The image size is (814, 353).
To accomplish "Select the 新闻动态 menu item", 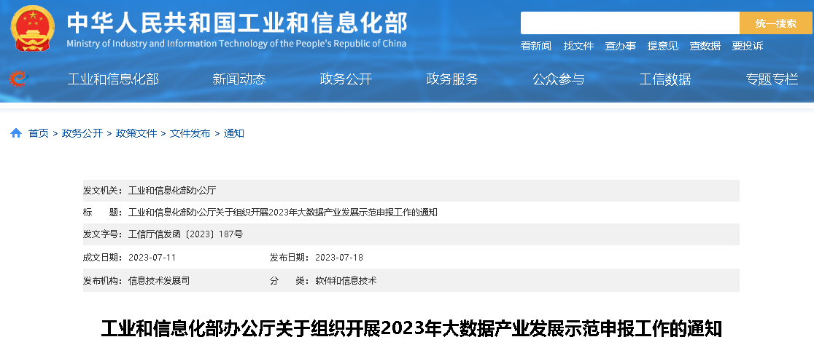I will point(239,79).
